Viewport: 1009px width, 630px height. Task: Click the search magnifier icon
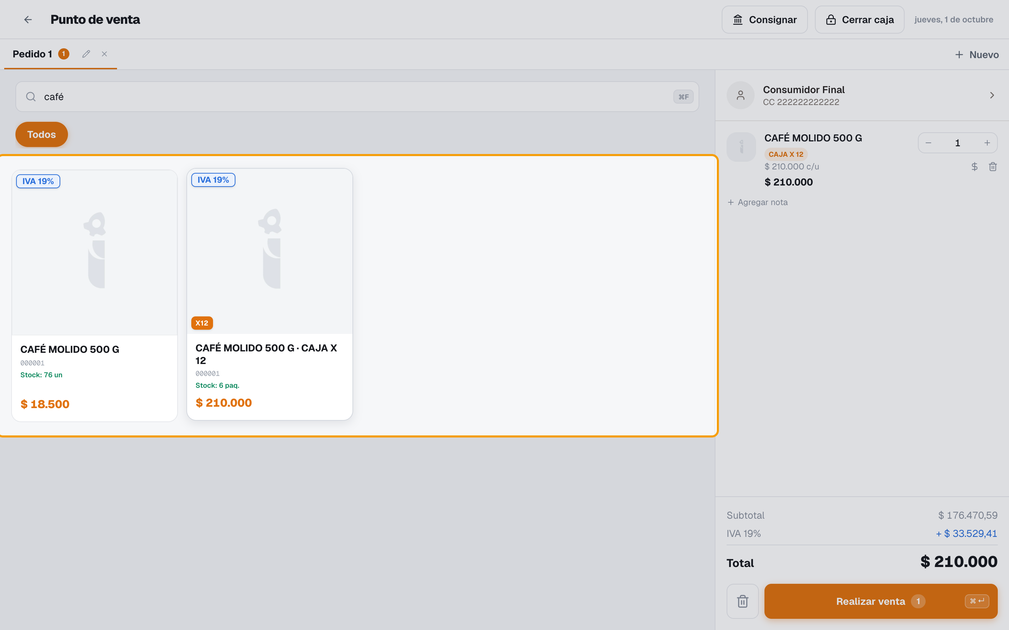31,97
